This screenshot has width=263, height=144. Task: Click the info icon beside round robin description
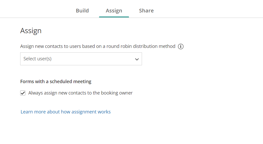pos(181,47)
